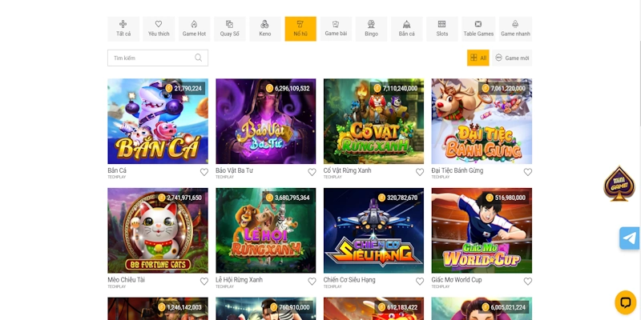The height and width of the screenshot is (320, 641).
Task: Click the 3,680,795,364 jackpot badge
Action: [x=288, y=198]
